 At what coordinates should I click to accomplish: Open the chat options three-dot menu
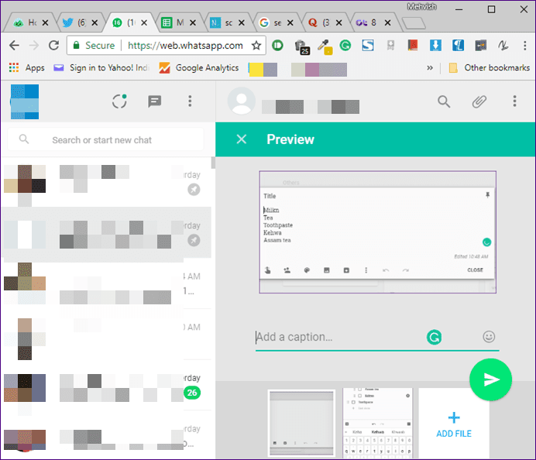click(x=514, y=101)
